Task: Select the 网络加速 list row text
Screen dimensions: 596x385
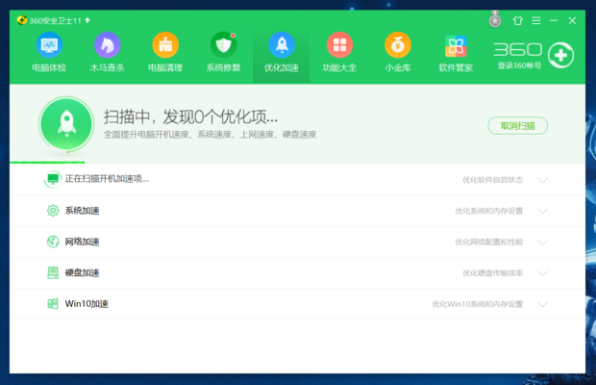Action: click(82, 242)
